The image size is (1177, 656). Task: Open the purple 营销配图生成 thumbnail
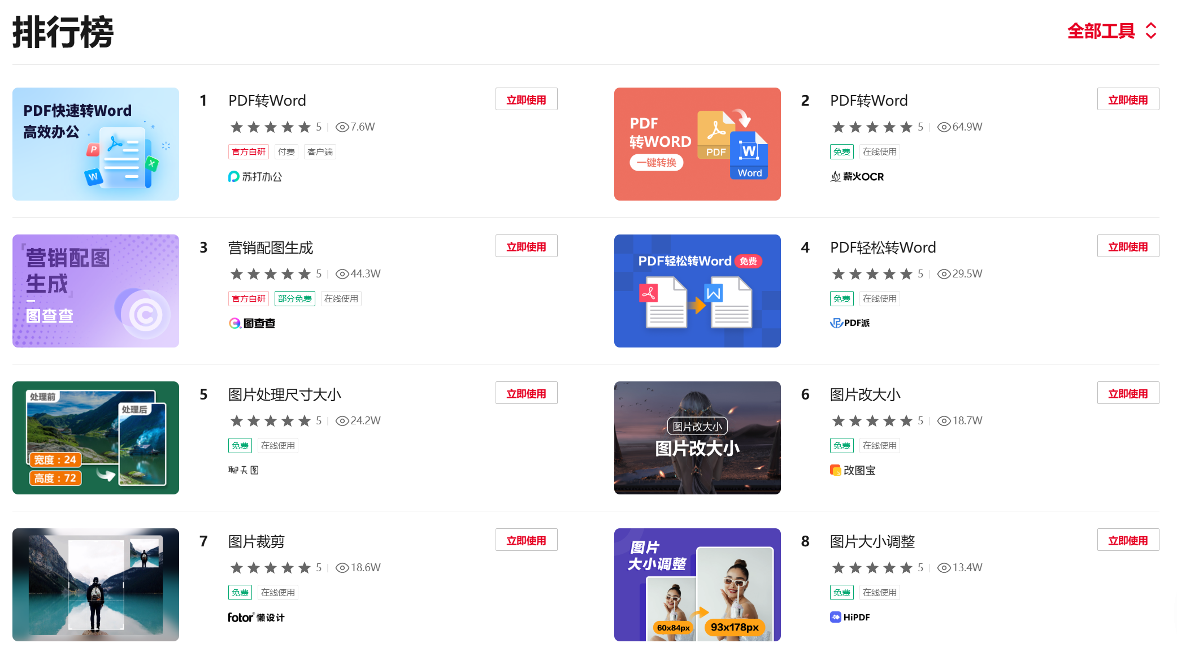coord(95,291)
